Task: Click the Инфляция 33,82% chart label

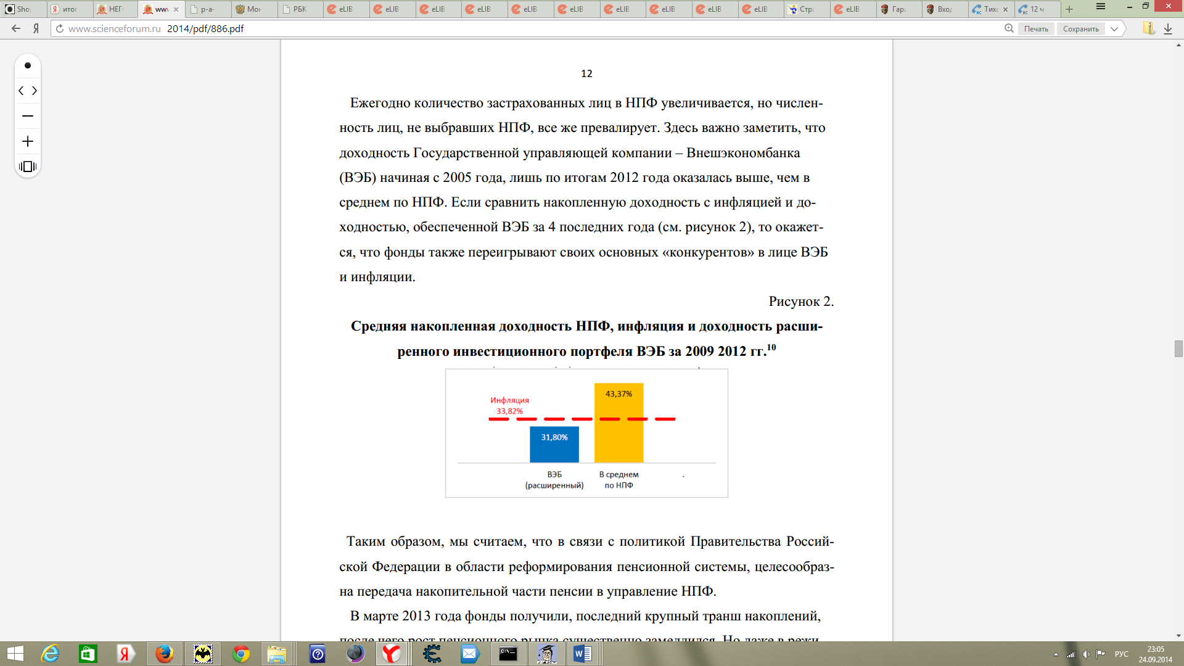Action: [509, 406]
